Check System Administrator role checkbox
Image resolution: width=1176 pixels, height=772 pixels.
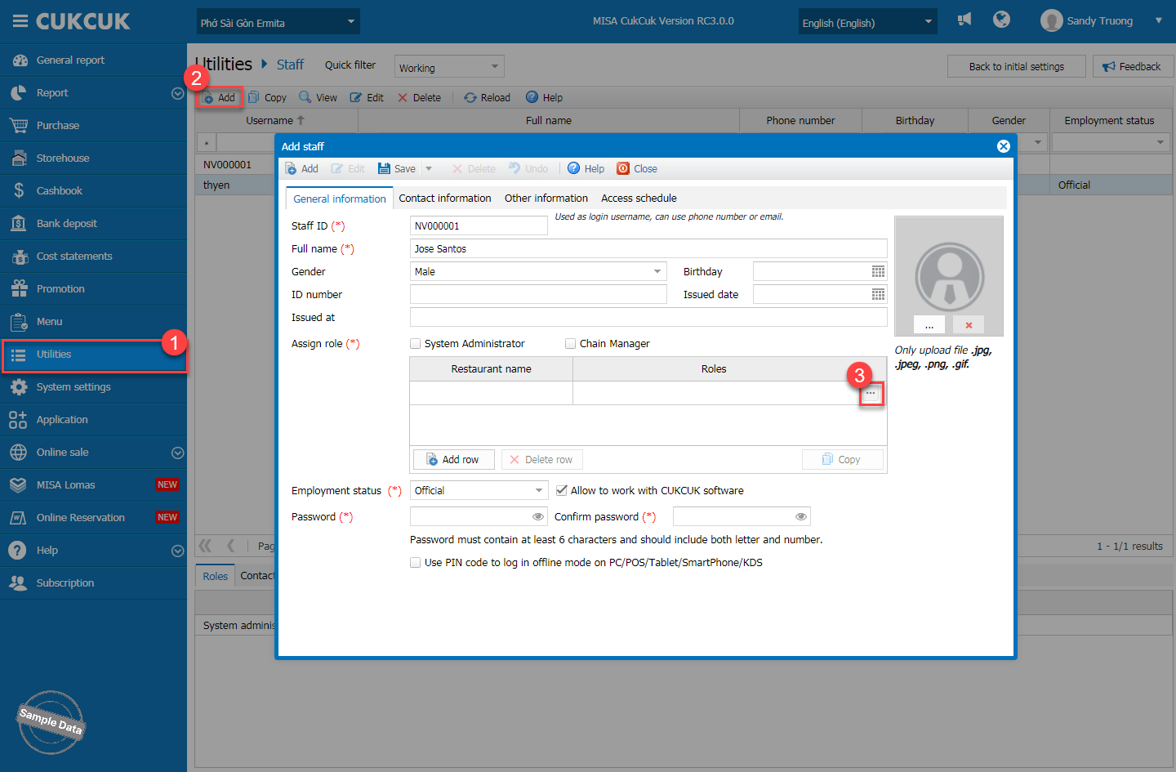tap(416, 344)
